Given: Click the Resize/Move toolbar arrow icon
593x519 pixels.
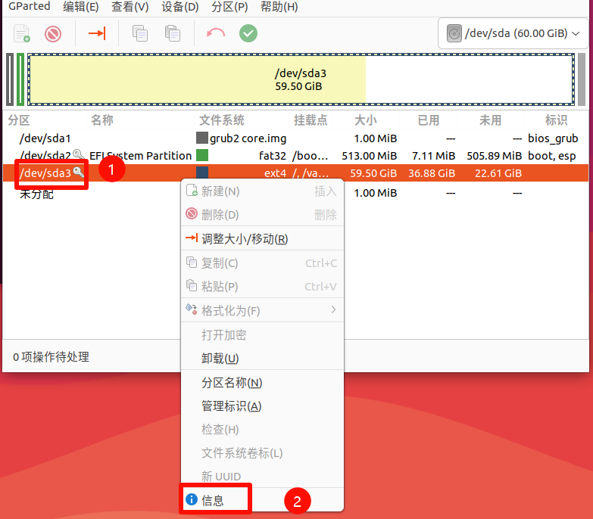Looking at the screenshot, I should click(x=97, y=33).
